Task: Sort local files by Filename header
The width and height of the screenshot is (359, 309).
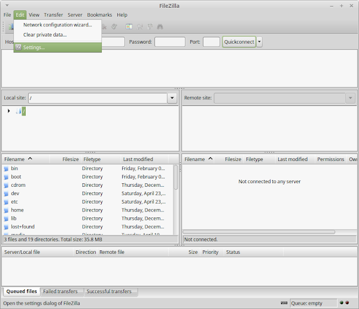Action: pyautogui.click(x=26, y=159)
